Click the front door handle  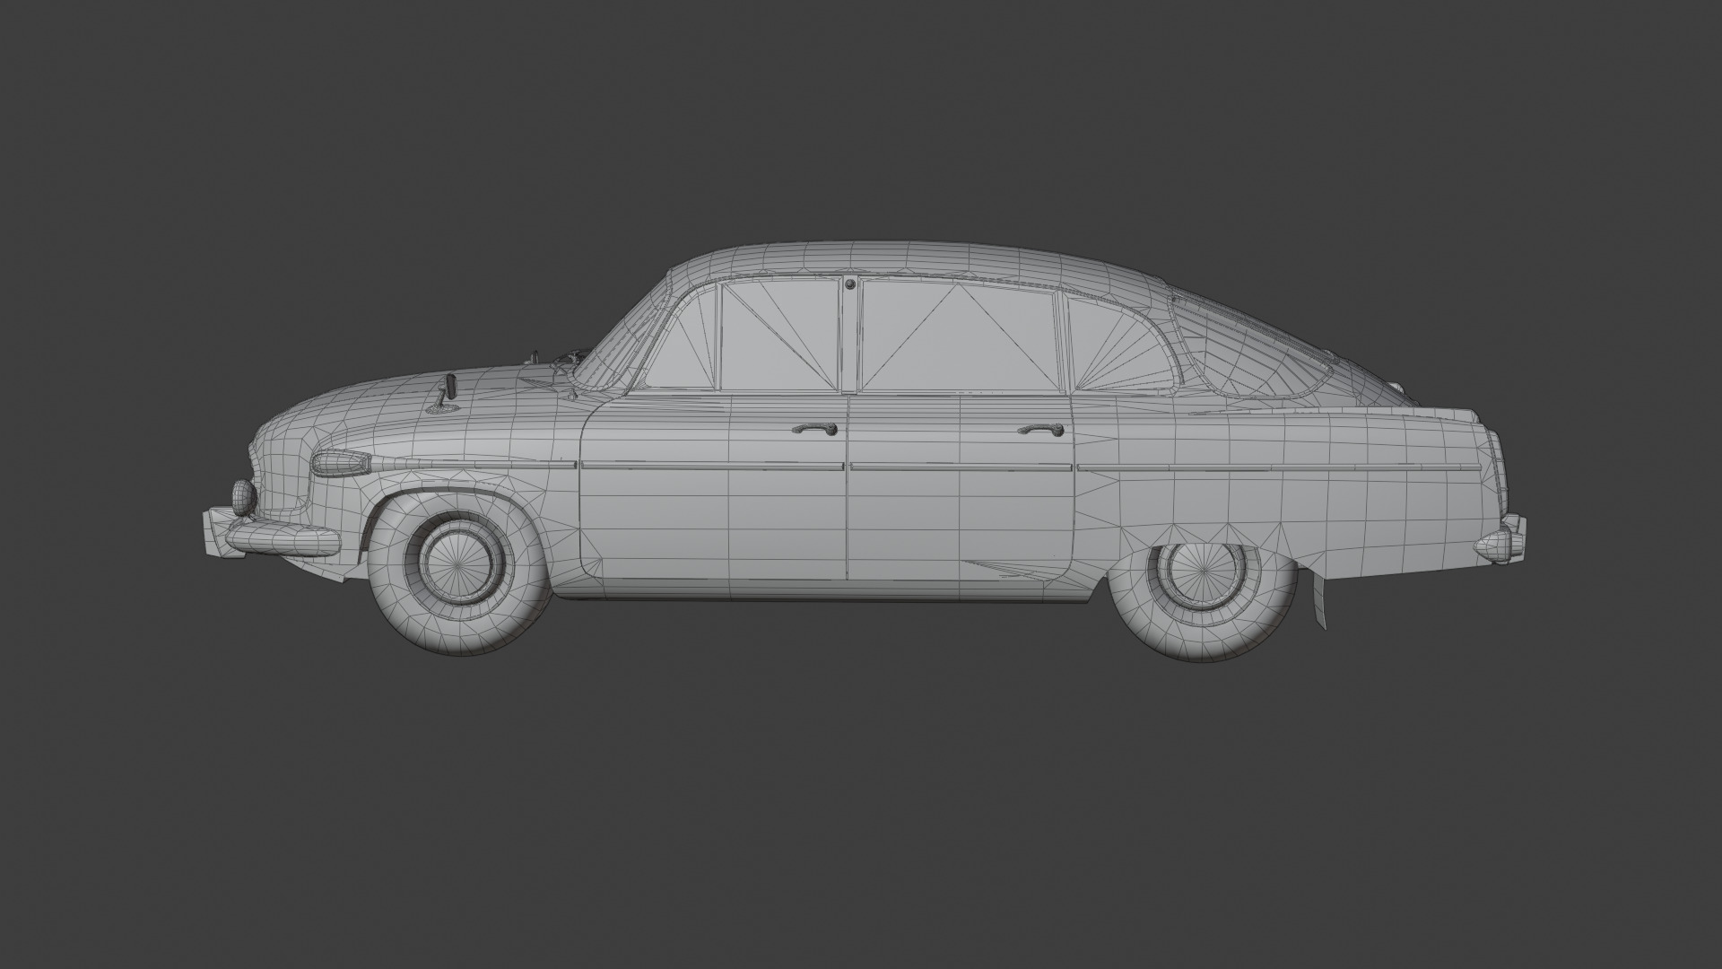815,429
